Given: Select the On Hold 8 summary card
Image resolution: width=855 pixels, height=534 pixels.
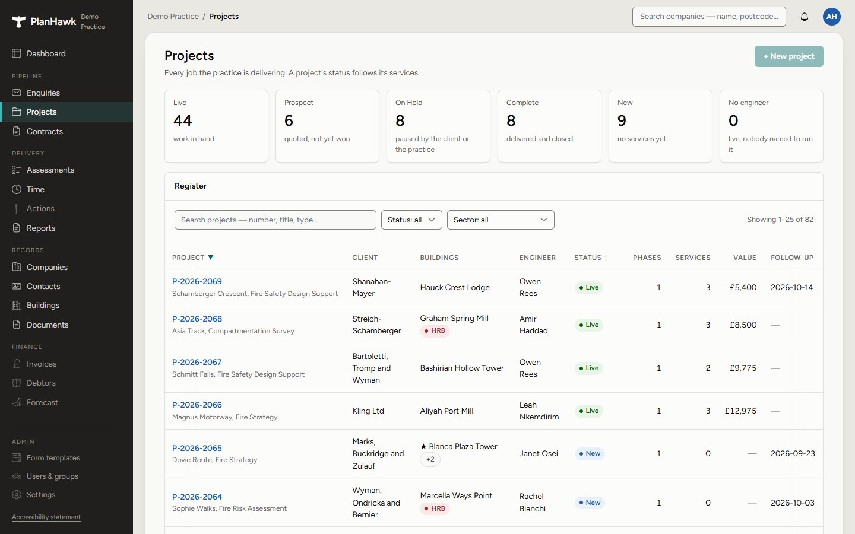Looking at the screenshot, I should click(x=438, y=126).
